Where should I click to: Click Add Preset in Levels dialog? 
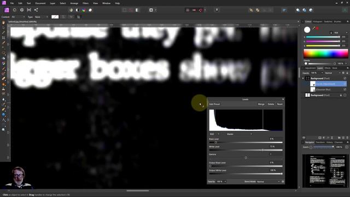tap(214, 104)
